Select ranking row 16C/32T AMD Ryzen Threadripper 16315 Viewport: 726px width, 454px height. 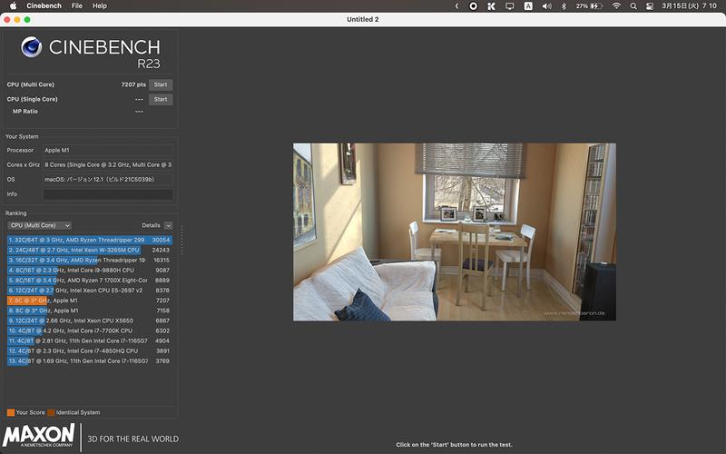pyautogui.click(x=90, y=261)
